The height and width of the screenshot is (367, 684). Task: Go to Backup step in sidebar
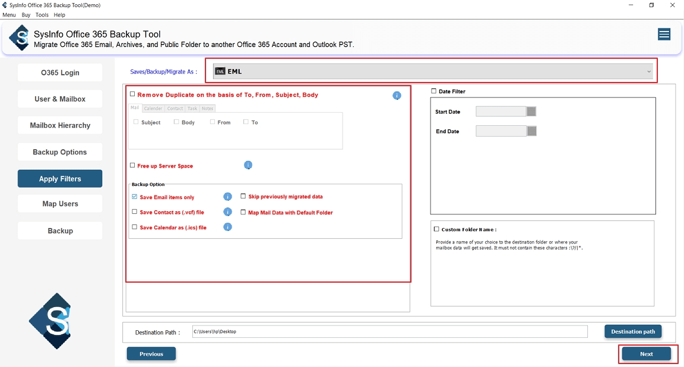60,231
